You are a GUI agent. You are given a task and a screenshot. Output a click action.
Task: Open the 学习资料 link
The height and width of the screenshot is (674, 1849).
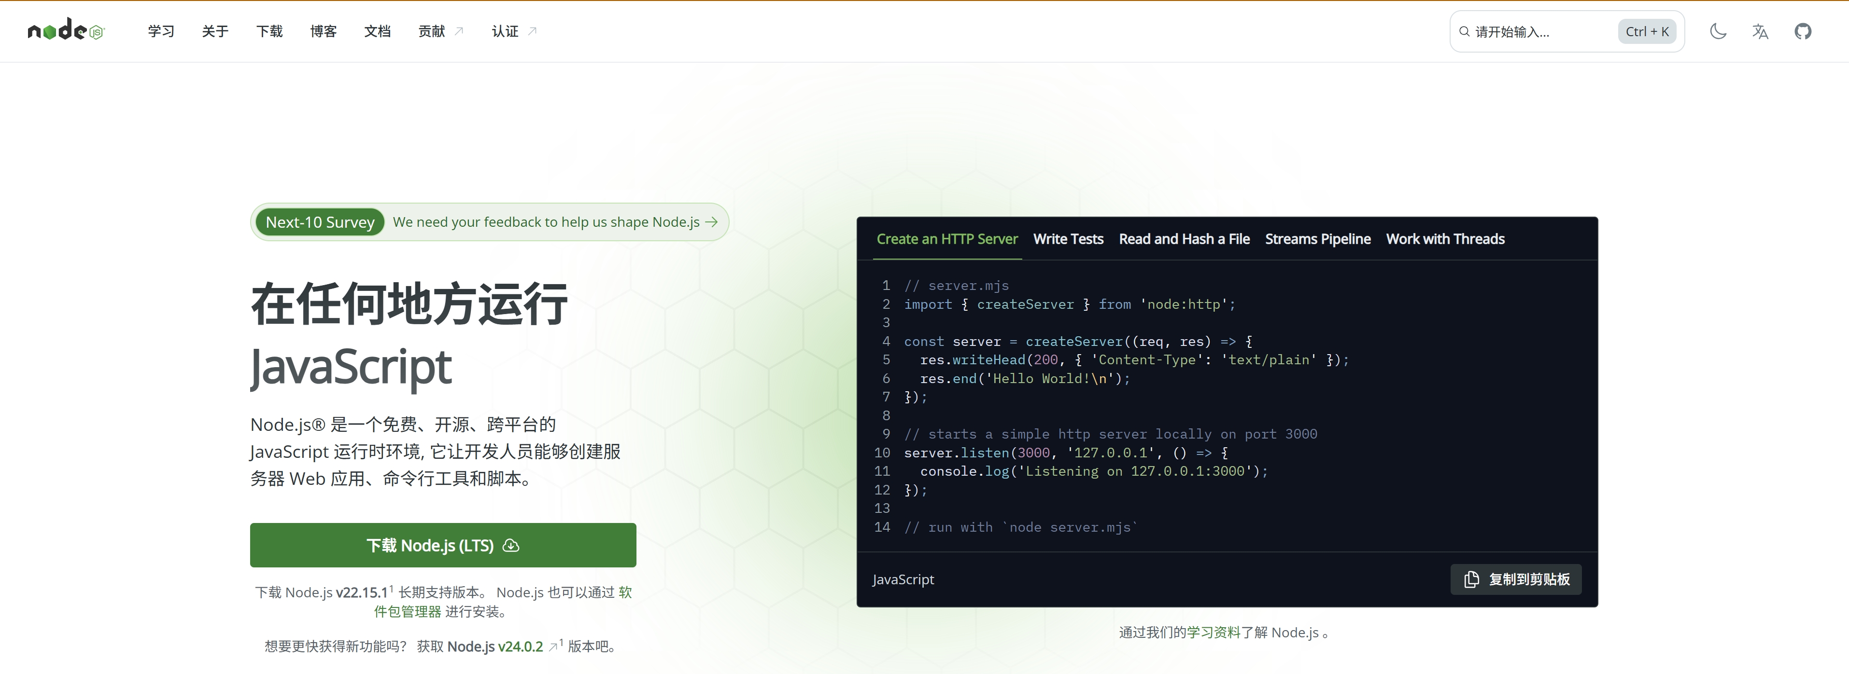point(1213,633)
